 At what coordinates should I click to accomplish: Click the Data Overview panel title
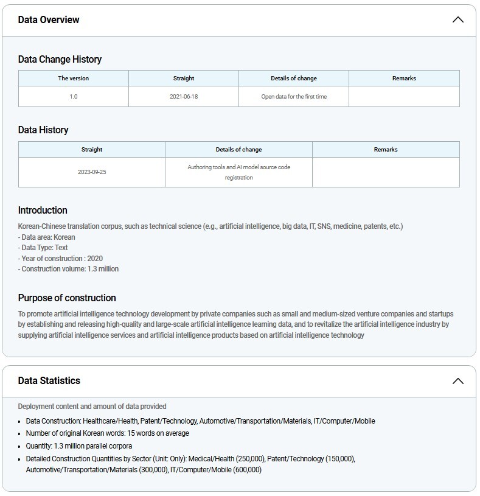coord(49,19)
